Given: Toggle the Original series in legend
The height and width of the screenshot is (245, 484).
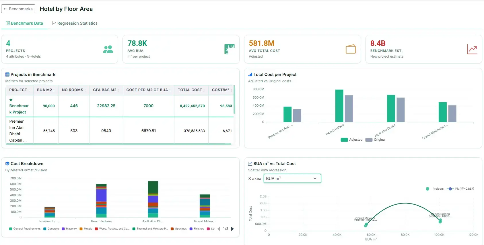Looking at the screenshot, I should [376, 140].
